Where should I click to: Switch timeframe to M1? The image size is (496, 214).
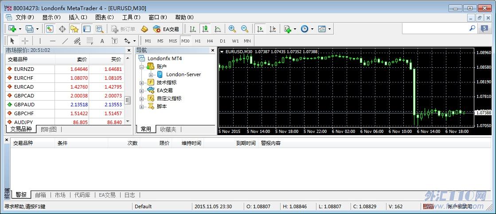coord(148,41)
